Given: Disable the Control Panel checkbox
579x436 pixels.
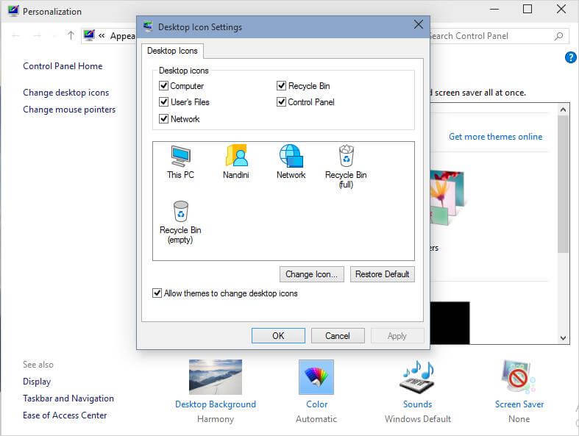Looking at the screenshot, I should click(x=281, y=102).
